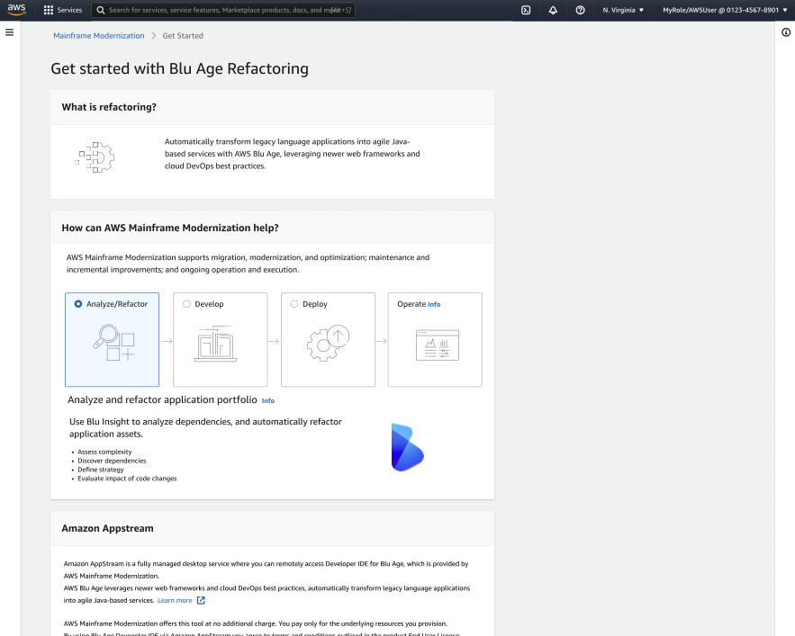Go to Mainframe Modernization breadcrumb
795x636 pixels.
(x=99, y=35)
